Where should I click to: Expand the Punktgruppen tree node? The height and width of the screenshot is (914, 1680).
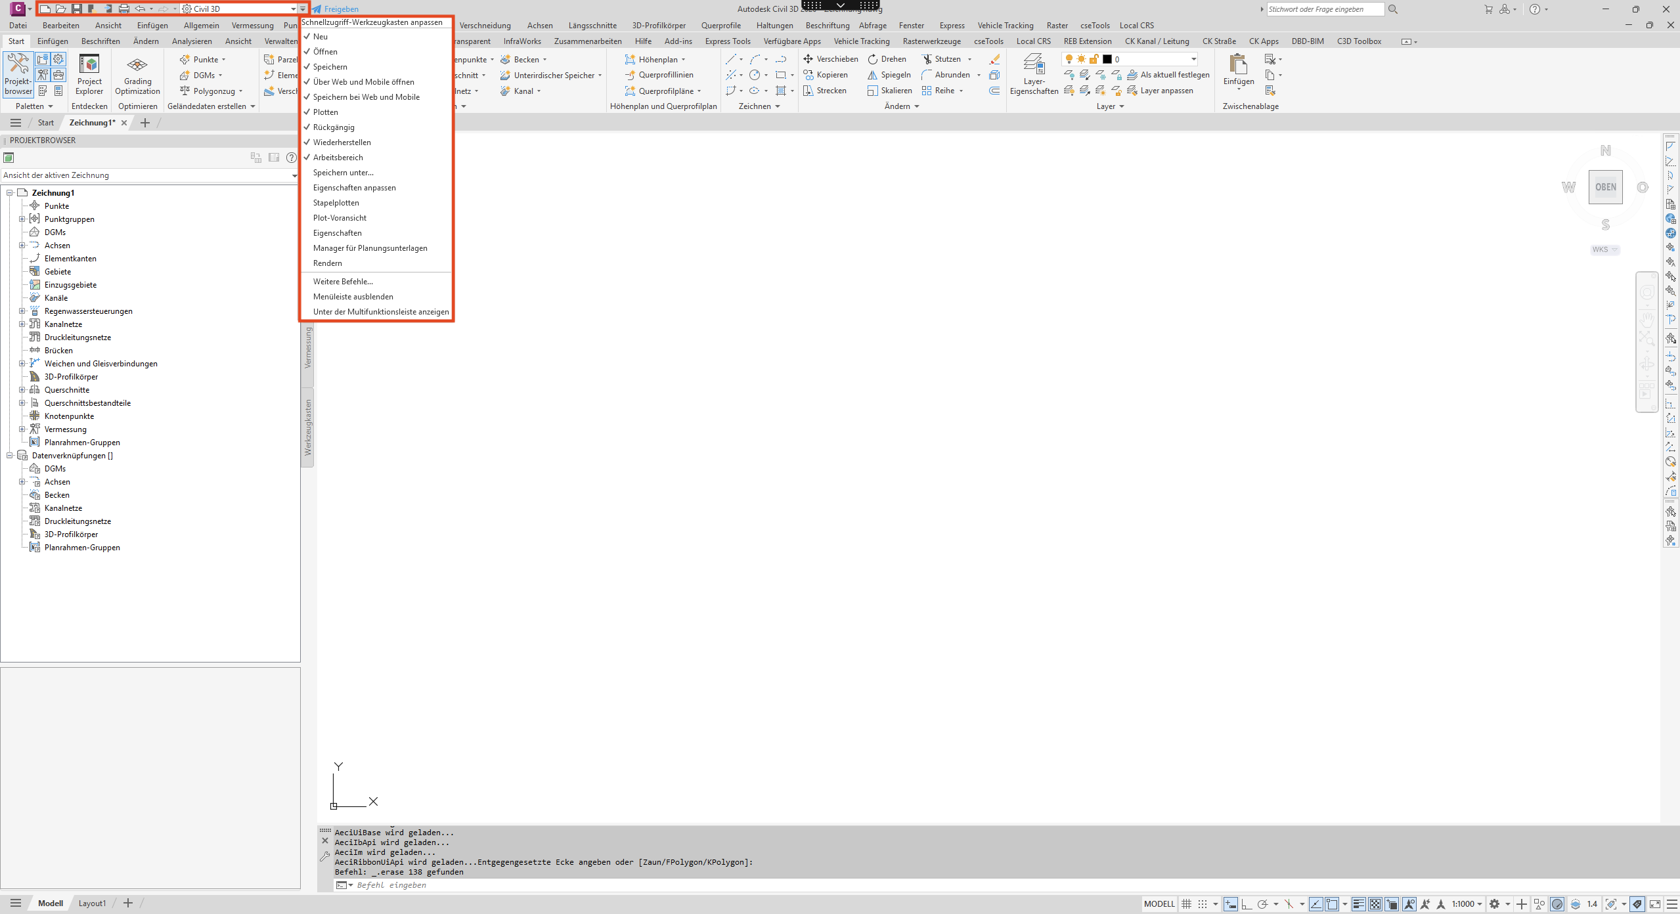[22, 219]
